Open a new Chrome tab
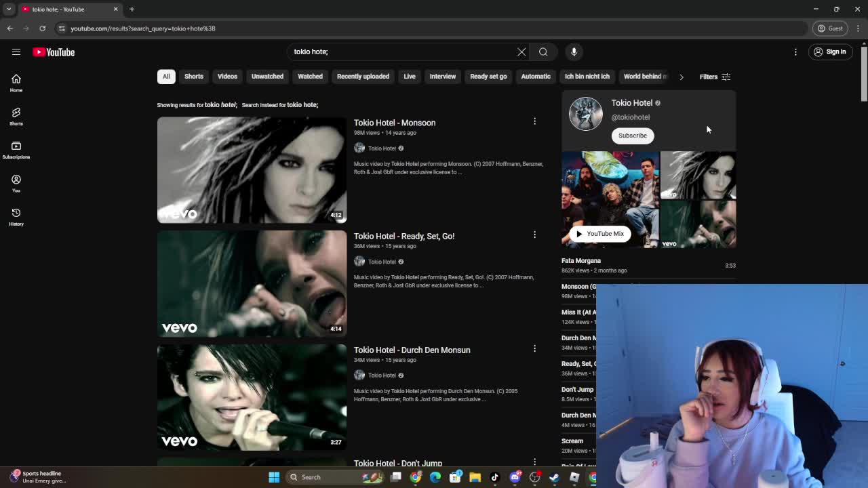Viewport: 868px width, 488px height. click(x=132, y=9)
